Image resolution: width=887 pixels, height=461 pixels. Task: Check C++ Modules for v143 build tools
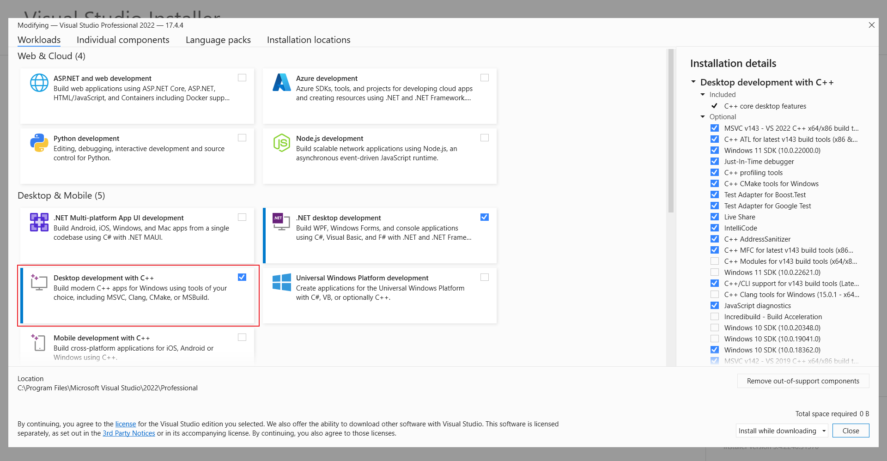pyautogui.click(x=715, y=261)
